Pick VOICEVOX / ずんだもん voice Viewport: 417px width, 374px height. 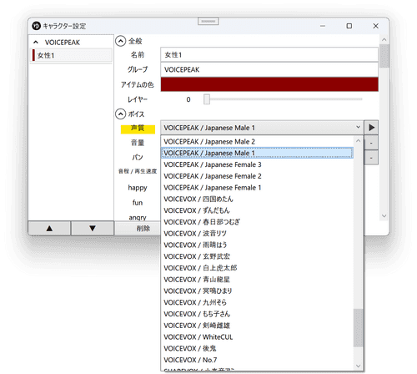[x=257, y=210]
